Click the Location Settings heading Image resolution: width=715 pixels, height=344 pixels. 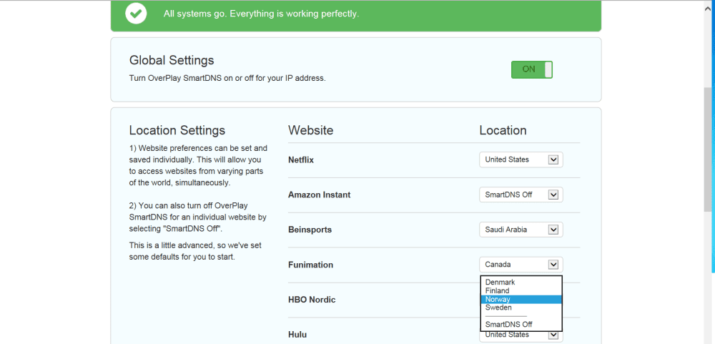click(177, 130)
